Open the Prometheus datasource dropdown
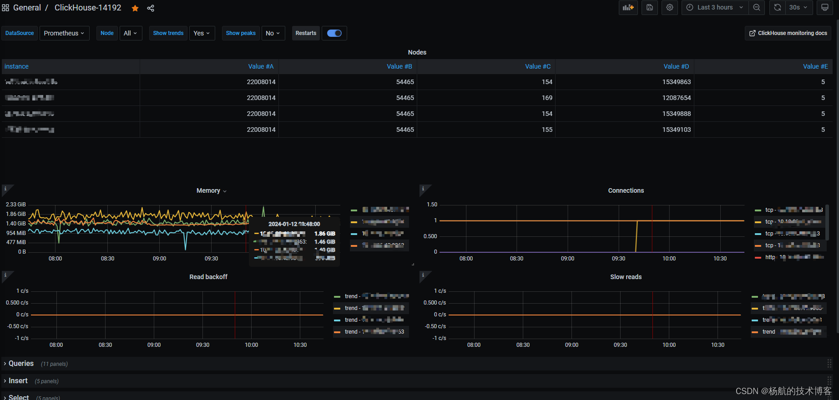Viewport: 839px width, 400px height. [64, 33]
